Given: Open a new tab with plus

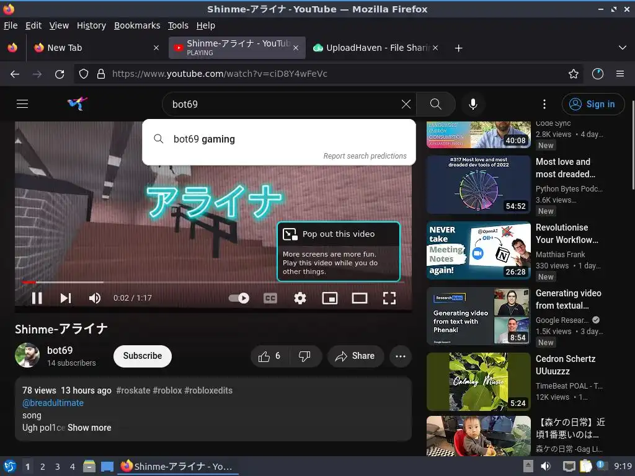Looking at the screenshot, I should [x=458, y=48].
